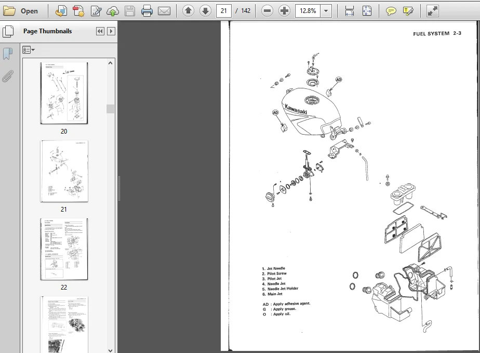Click the thumbnails scrollbar up arrow
Viewport: 480px width, 353px height.
click(x=111, y=63)
